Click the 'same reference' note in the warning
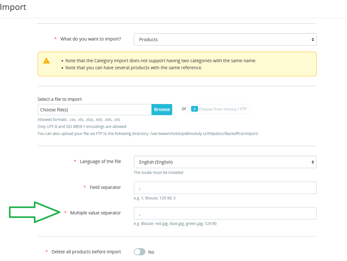This screenshot has width=347, height=261. (x=134, y=68)
